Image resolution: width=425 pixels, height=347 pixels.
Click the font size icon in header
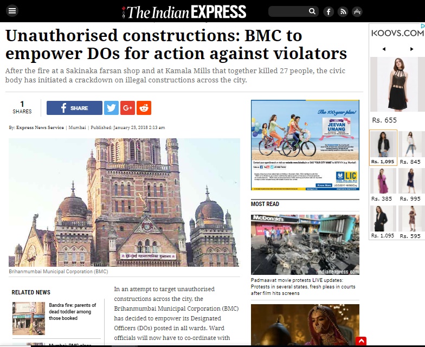click(x=357, y=12)
